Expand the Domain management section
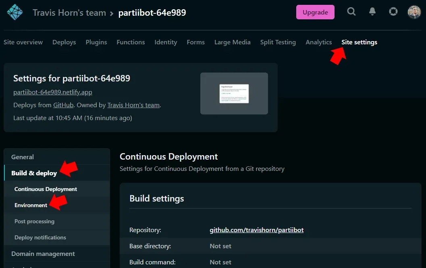426x268 pixels. (43, 253)
